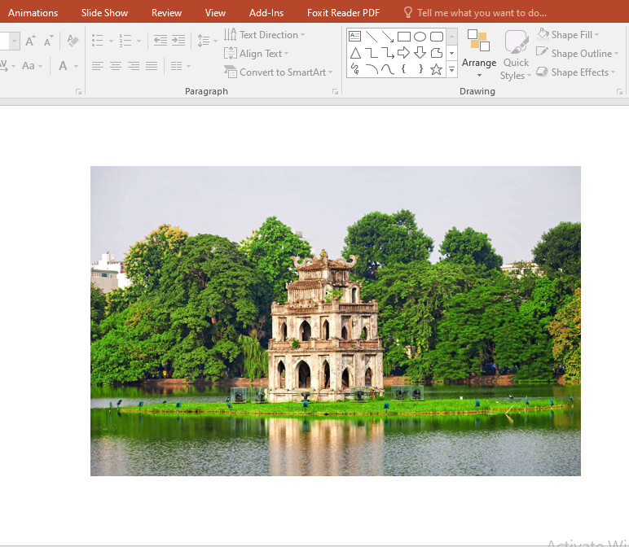
Task: Open the Add-Ins tab
Action: click(x=266, y=13)
